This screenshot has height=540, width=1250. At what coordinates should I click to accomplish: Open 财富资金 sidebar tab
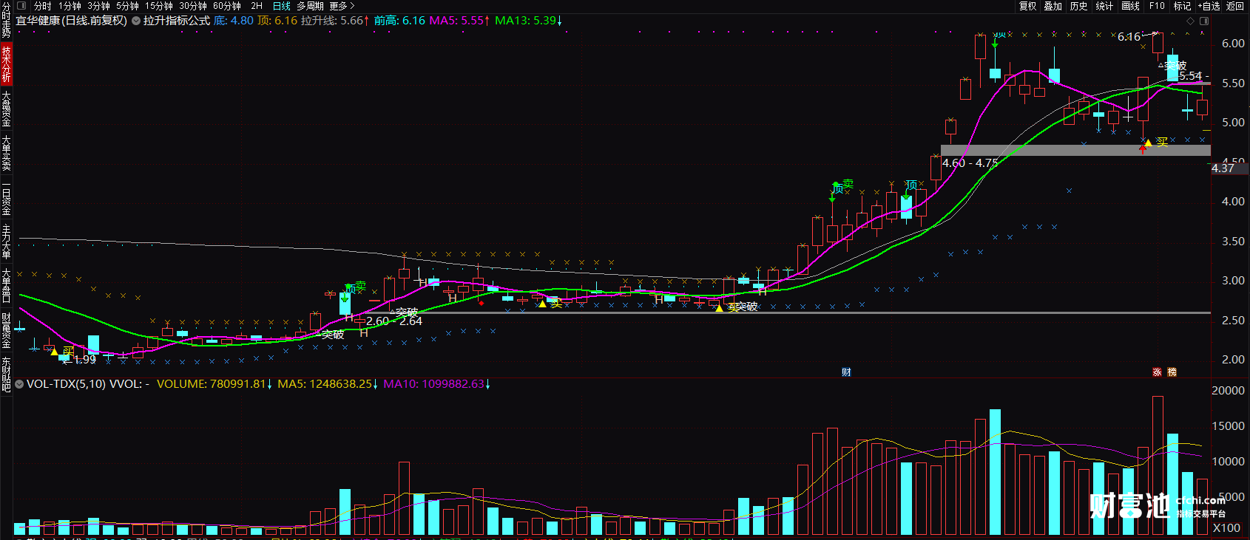(6, 330)
